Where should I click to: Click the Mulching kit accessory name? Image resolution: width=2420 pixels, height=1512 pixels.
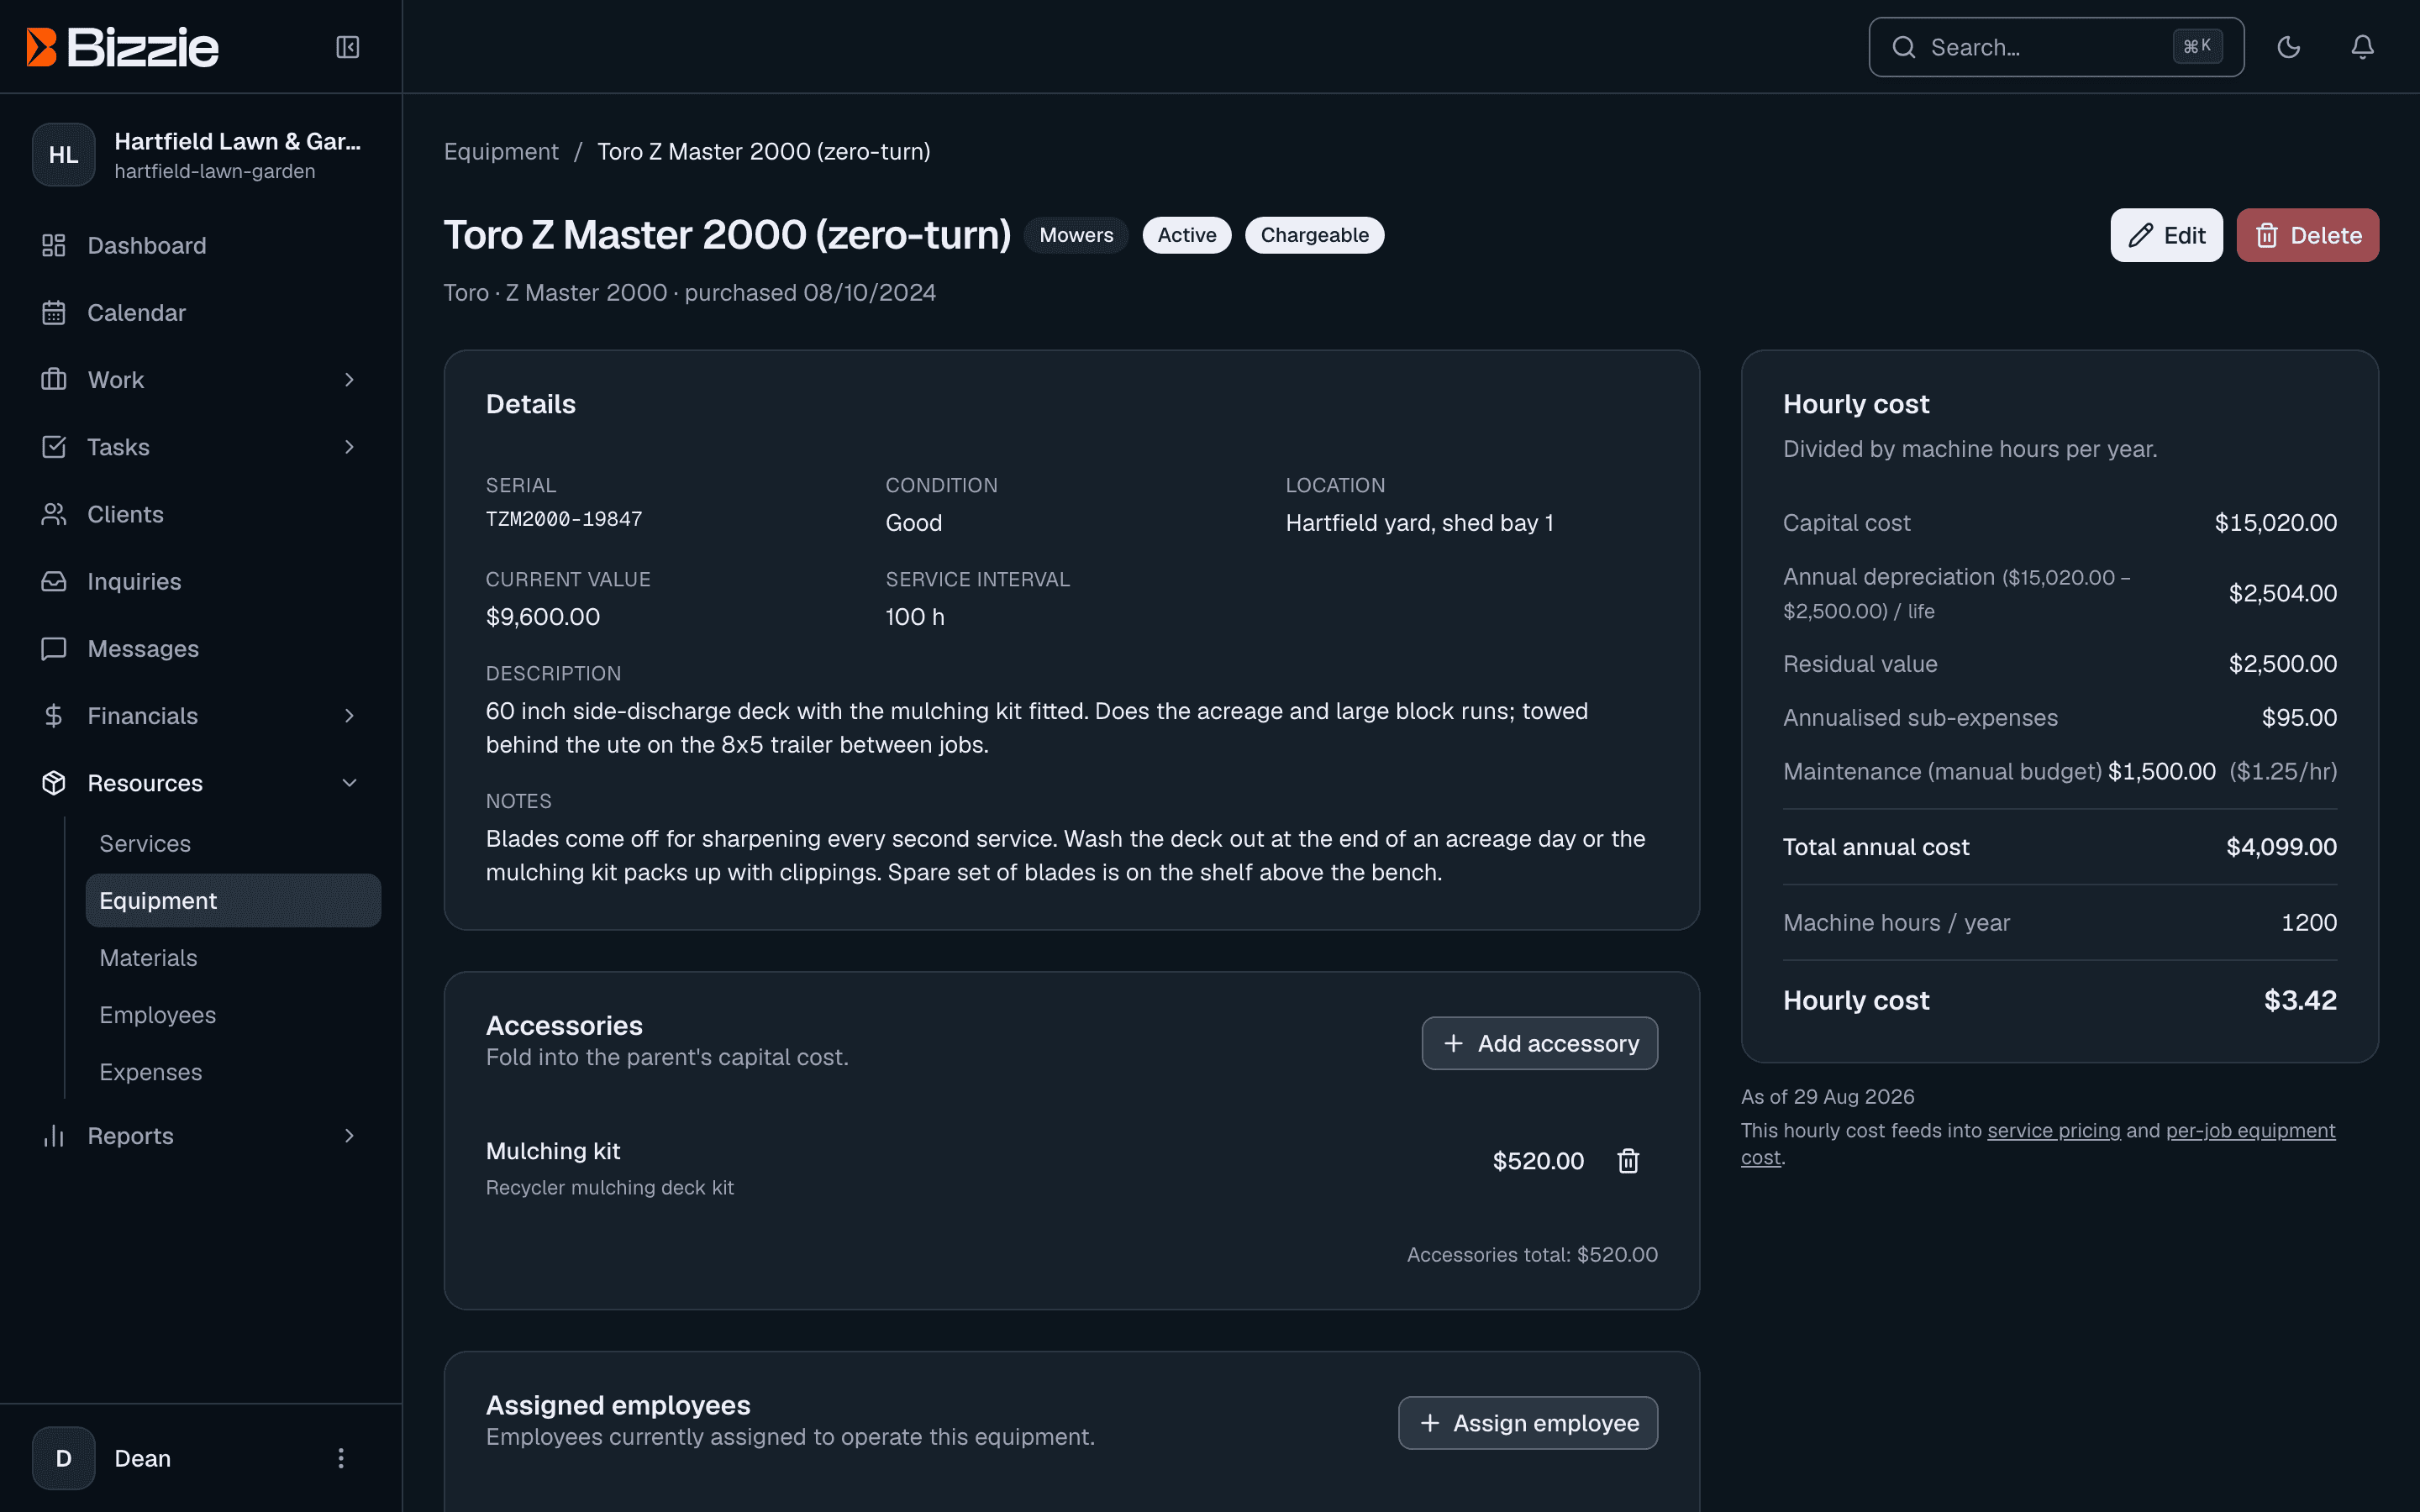[553, 1151]
